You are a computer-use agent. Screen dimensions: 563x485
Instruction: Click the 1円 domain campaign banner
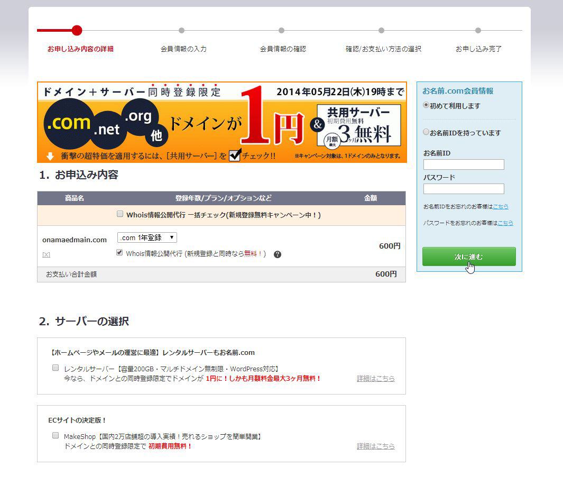222,122
